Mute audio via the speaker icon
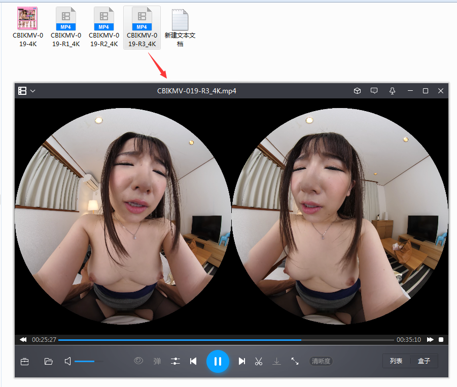The image size is (457, 387). pyautogui.click(x=68, y=361)
